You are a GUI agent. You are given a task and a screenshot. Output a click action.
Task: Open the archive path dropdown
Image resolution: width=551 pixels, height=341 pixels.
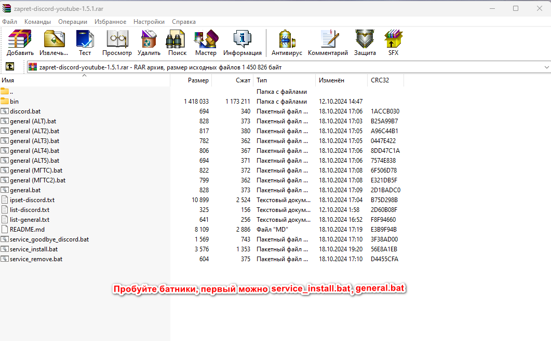pyautogui.click(x=546, y=67)
